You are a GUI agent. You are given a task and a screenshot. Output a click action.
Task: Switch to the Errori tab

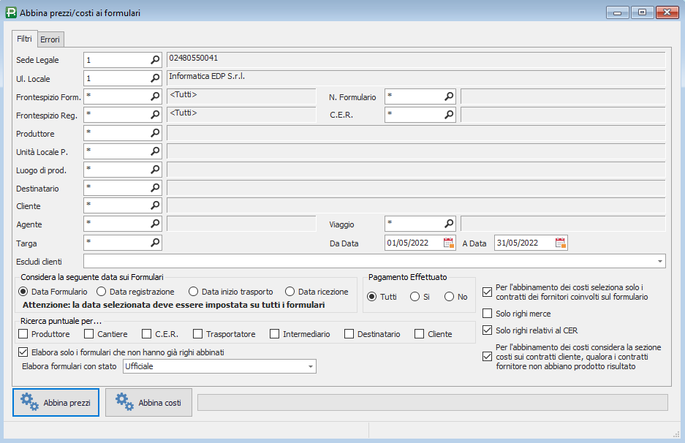pos(50,39)
